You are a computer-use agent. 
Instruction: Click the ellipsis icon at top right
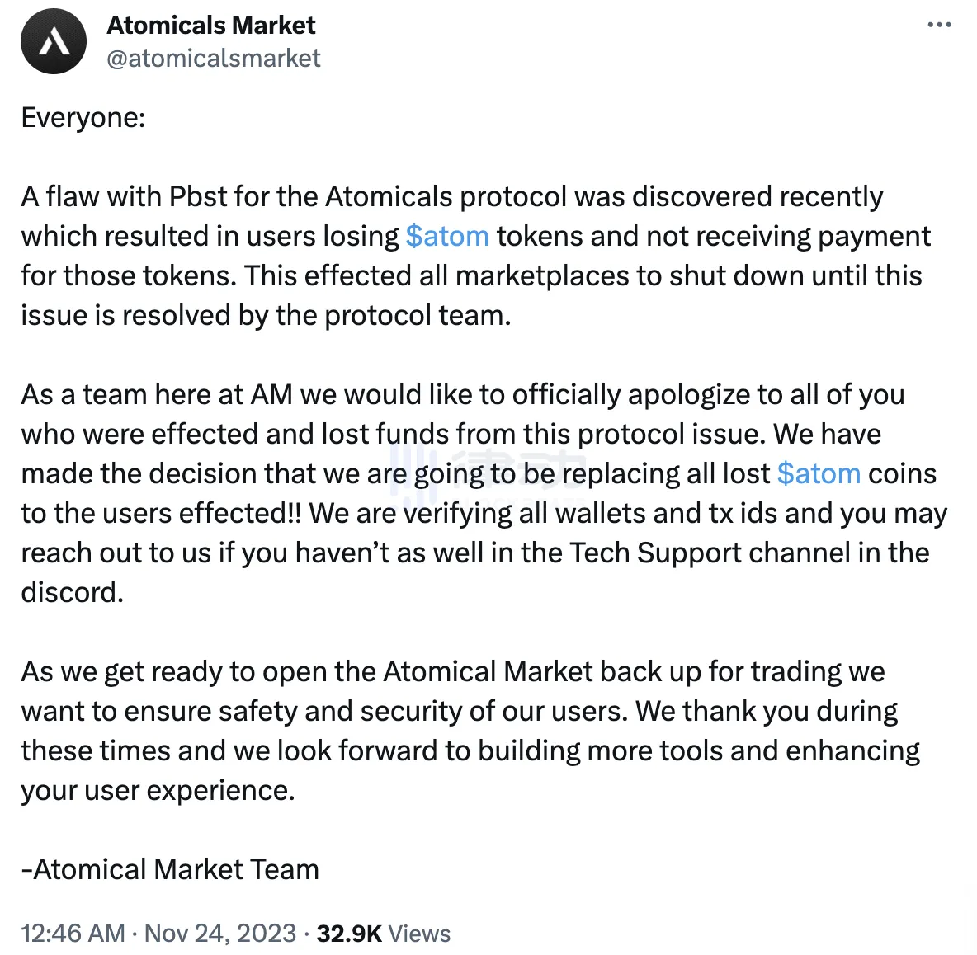938,25
